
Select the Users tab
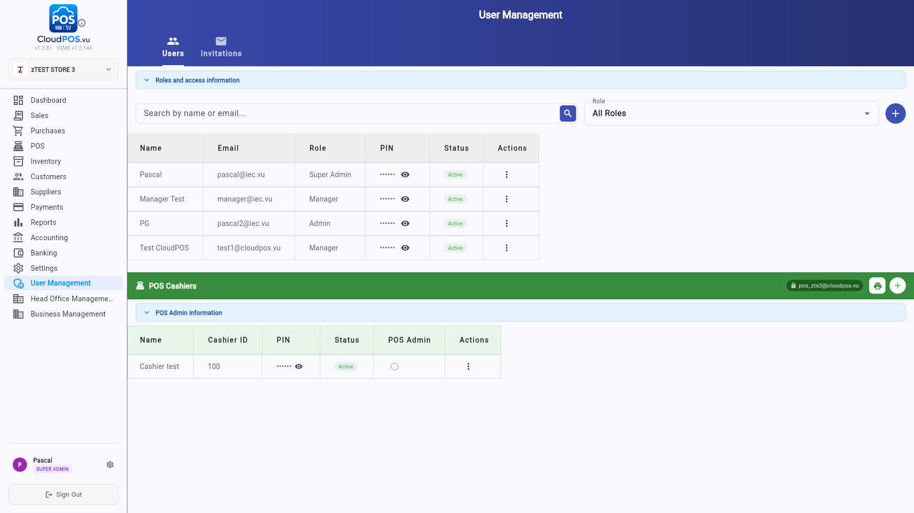[x=173, y=47]
